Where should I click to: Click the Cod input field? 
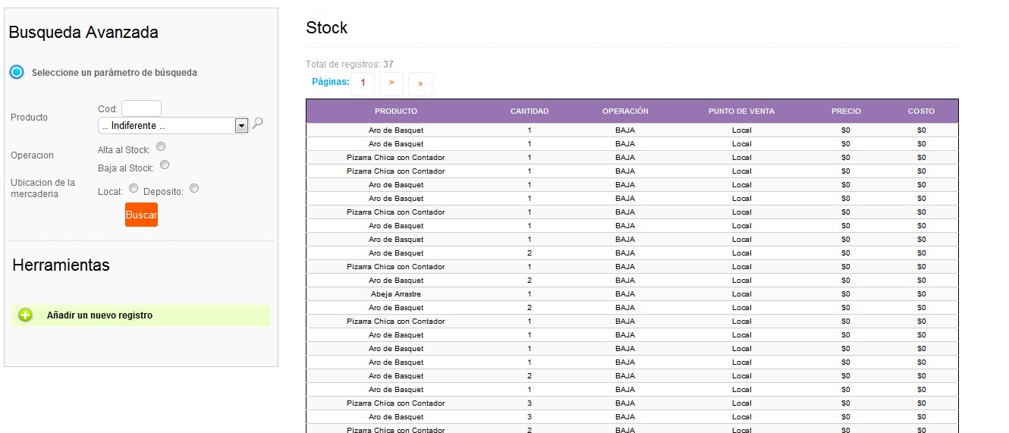[x=141, y=108]
